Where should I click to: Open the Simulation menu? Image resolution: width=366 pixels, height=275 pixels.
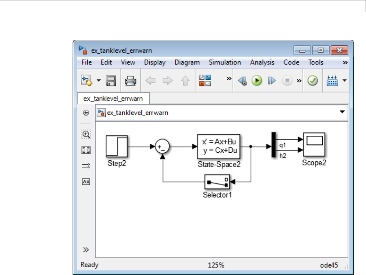(225, 62)
